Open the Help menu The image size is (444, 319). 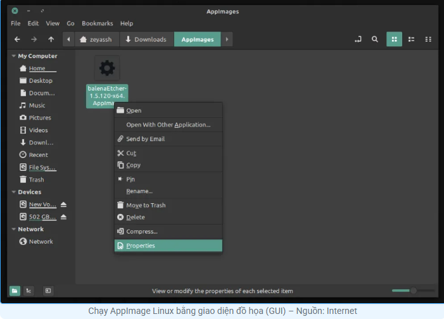(127, 23)
